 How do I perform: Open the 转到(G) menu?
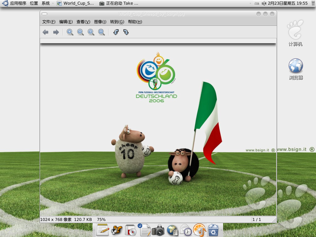(117, 22)
